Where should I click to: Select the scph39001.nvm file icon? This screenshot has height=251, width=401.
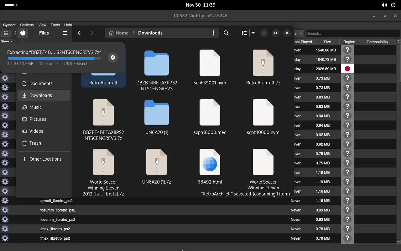click(210, 63)
